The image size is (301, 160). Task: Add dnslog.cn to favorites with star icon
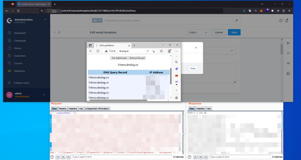point(153,51)
